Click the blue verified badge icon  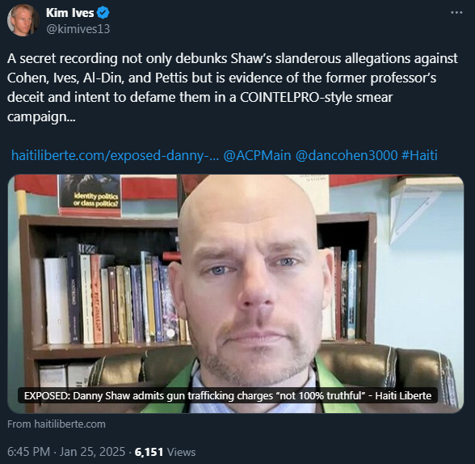tap(103, 13)
